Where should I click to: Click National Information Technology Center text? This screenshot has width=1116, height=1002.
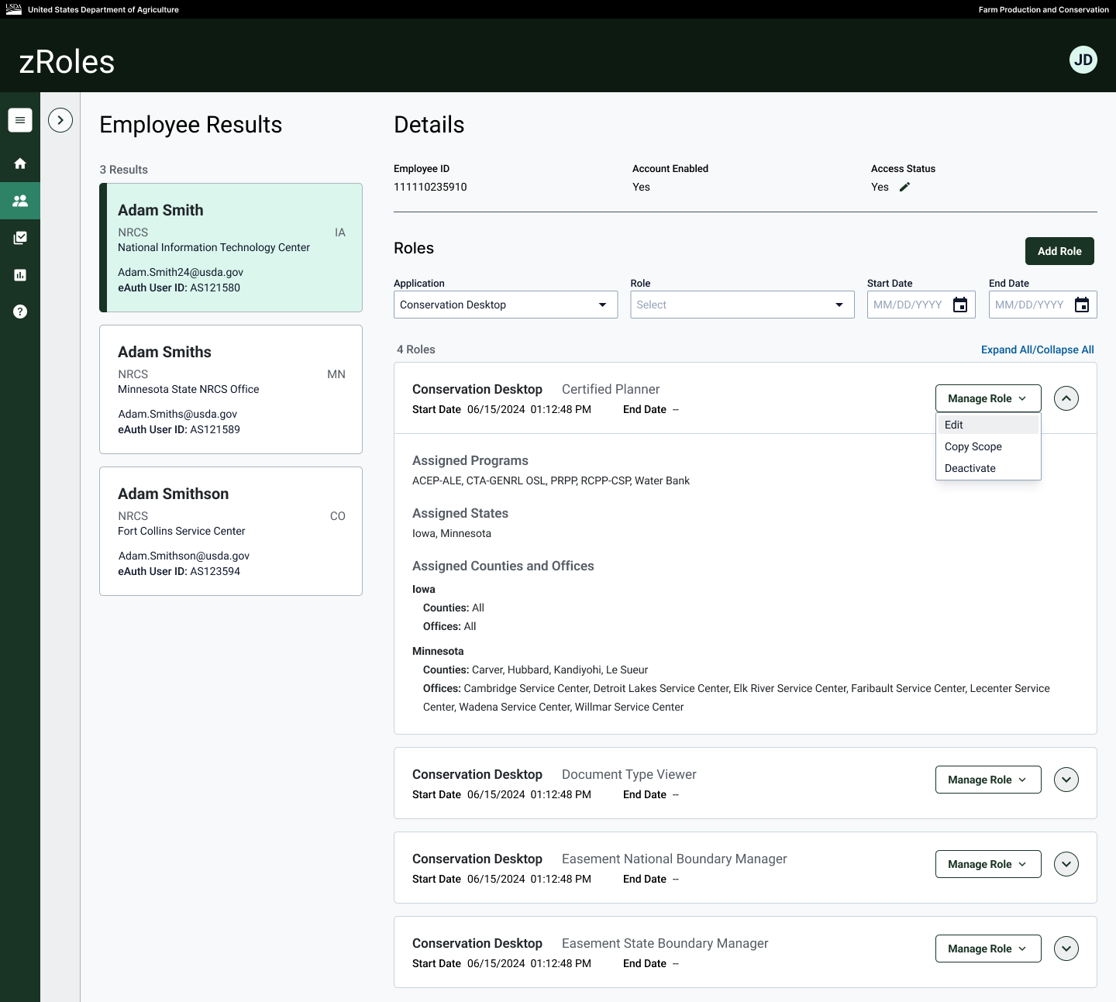pos(214,247)
